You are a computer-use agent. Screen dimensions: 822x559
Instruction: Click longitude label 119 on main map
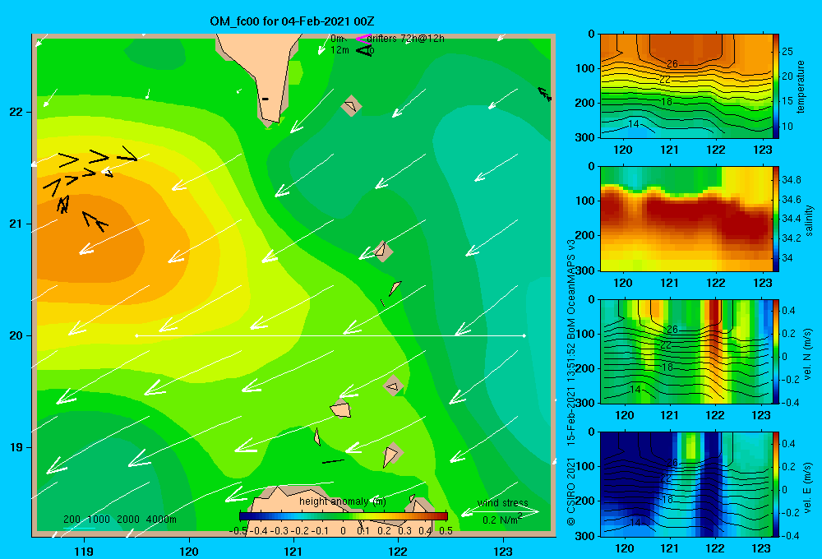84,551
